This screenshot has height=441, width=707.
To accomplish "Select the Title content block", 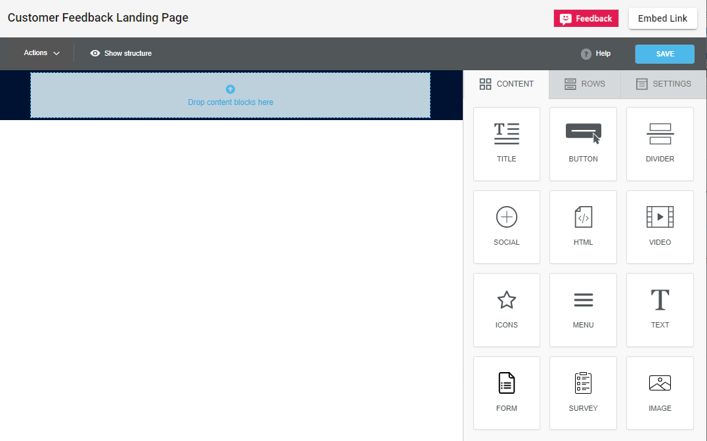I will pyautogui.click(x=506, y=144).
